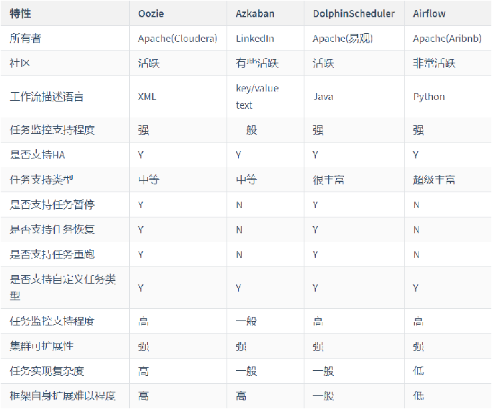This screenshot has height=409, width=492.
Task: Select 一般 under DolphinScheduler in 任务实现复杂度 row
Action: (x=323, y=371)
